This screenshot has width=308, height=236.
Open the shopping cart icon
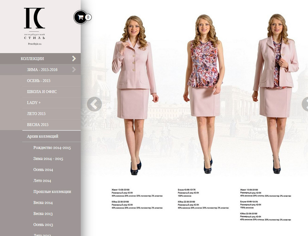80,17
